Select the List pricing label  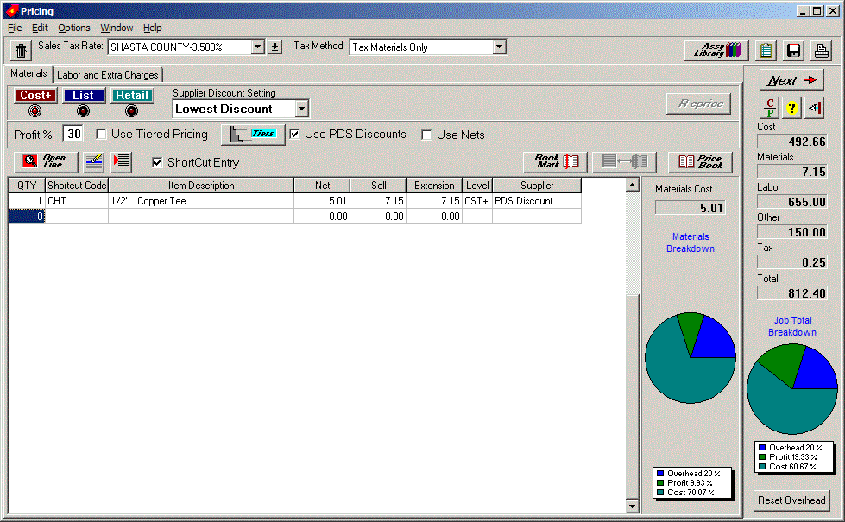[84, 96]
